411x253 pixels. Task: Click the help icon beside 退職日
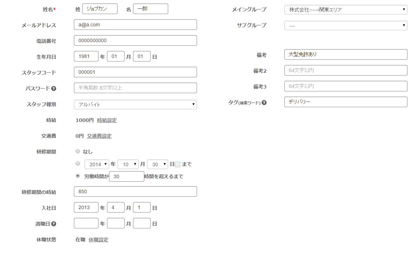coord(54,224)
